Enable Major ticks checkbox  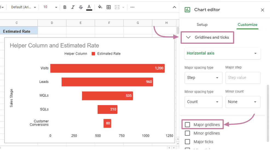pyautogui.click(x=187, y=142)
